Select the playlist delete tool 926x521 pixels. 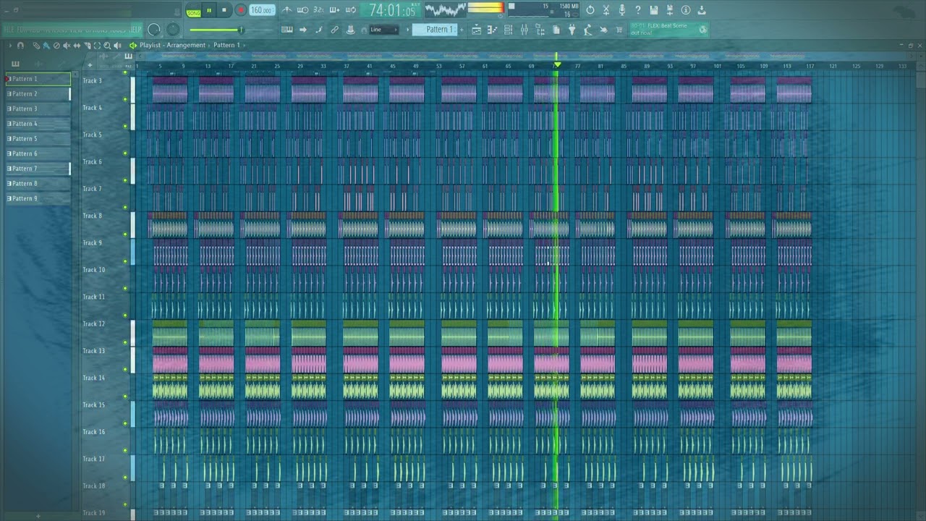56,45
